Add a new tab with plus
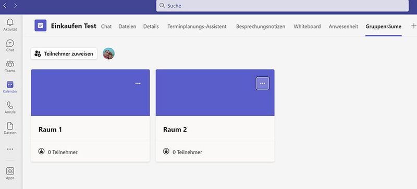 (x=413, y=26)
